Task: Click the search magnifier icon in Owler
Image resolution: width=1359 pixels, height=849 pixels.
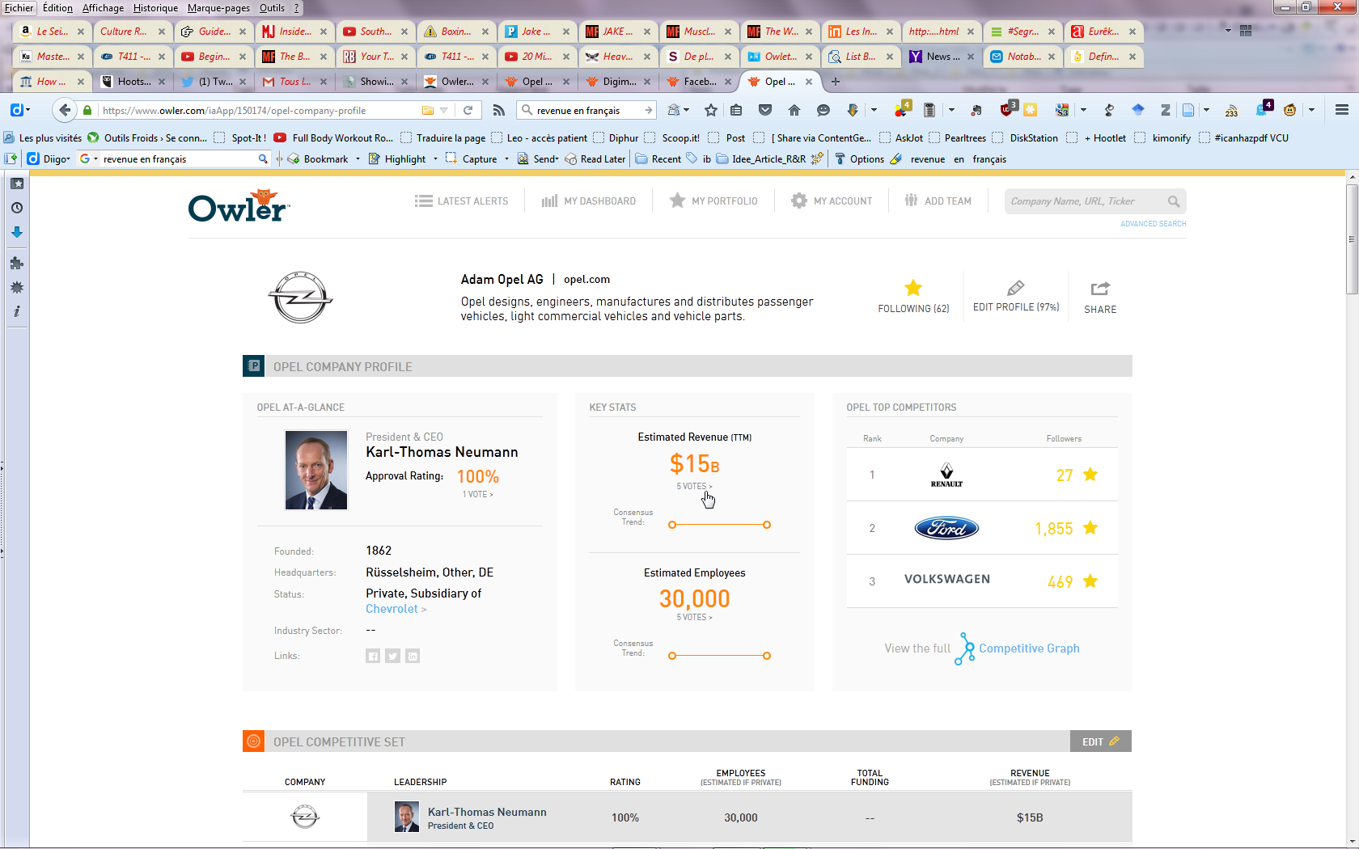Action: (x=1174, y=201)
